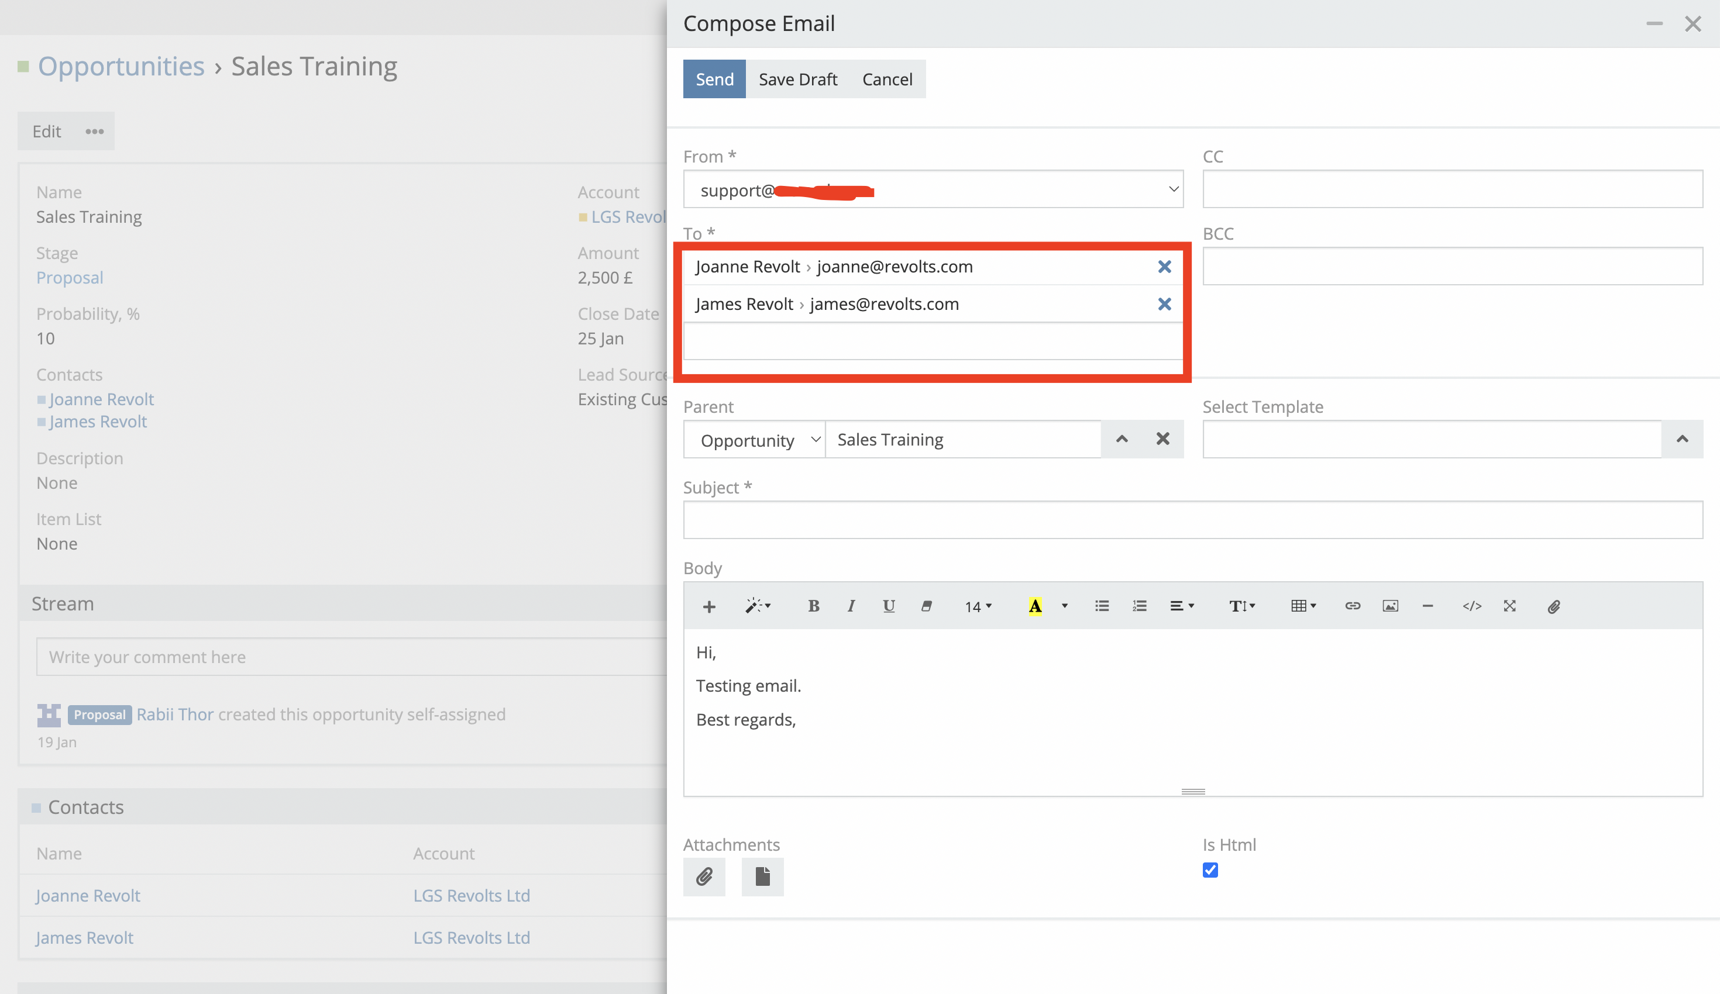Image resolution: width=1720 pixels, height=994 pixels.
Task: Toggle bold formatting in email body
Action: (x=814, y=606)
